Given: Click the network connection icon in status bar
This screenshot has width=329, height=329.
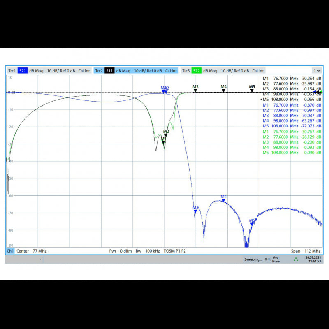Looking at the screenshot, I should 296,259.
